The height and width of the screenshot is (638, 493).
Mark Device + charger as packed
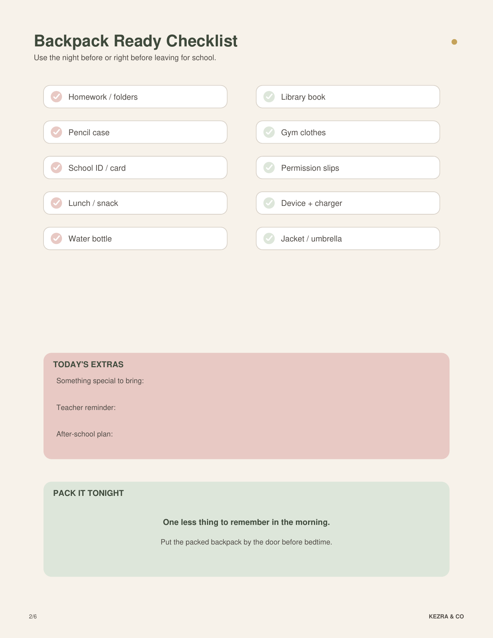[x=269, y=203]
